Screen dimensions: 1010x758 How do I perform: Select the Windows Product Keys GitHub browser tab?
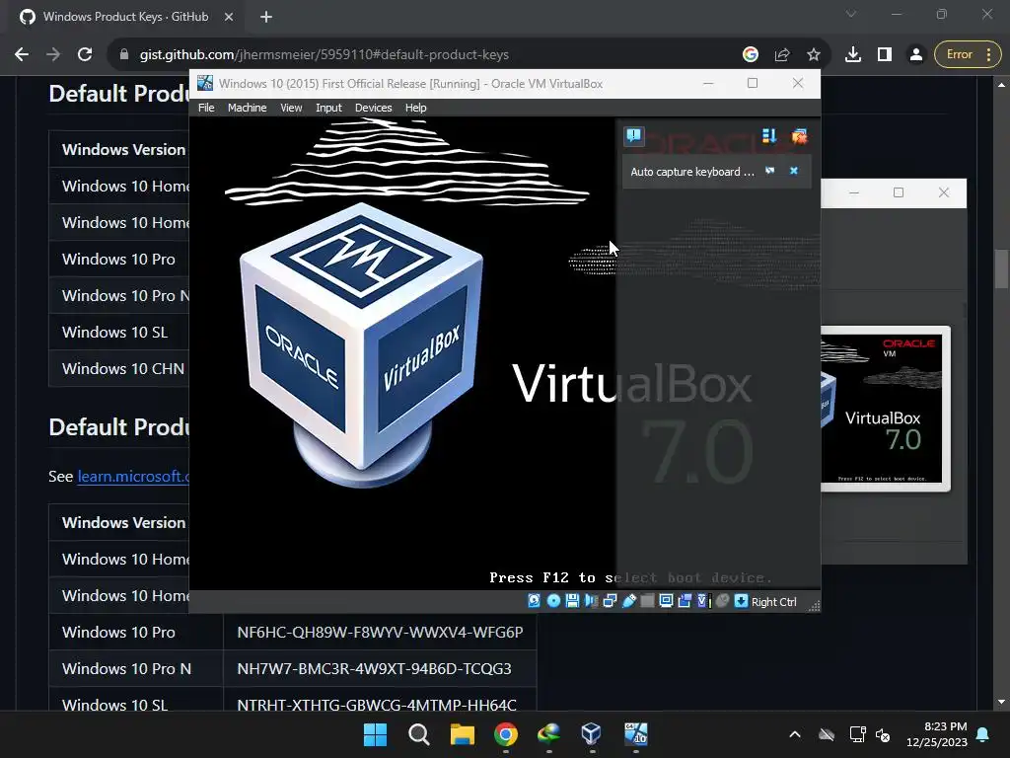coord(125,17)
